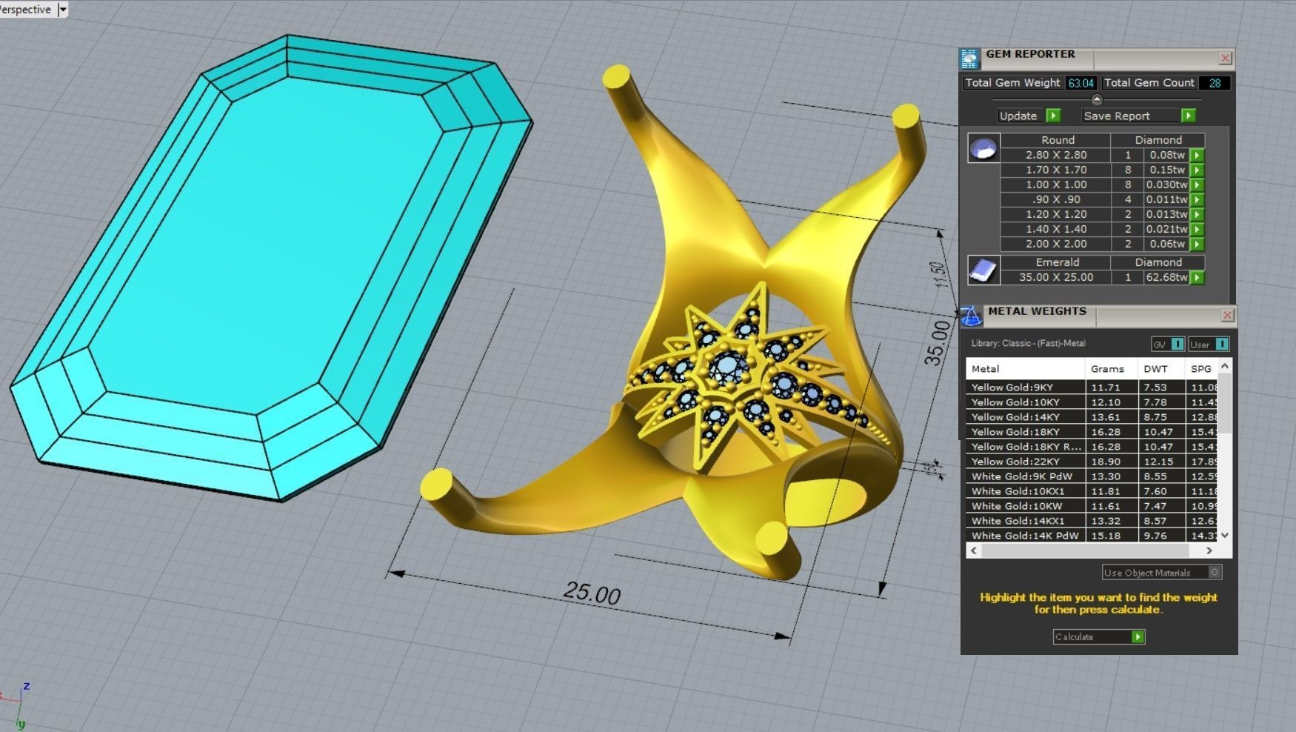Click green arrow for 2.80 X 2.80 row
The width and height of the screenshot is (1296, 732).
point(1197,155)
